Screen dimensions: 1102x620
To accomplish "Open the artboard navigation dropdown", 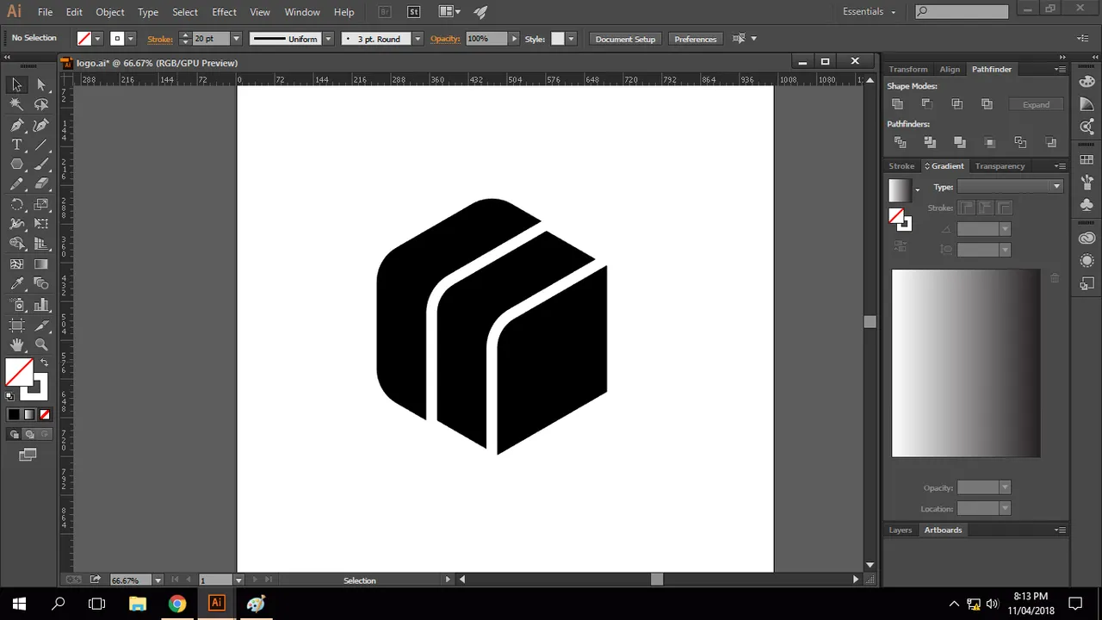I will (238, 580).
